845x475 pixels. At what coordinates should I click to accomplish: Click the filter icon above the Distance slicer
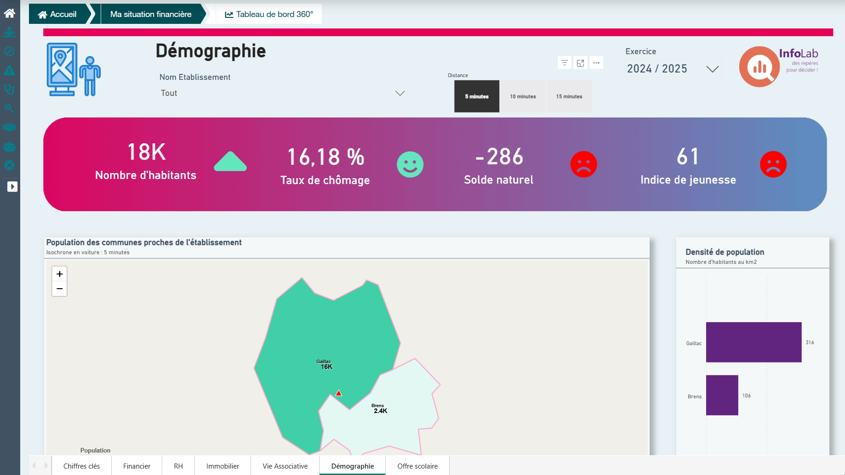(565, 63)
